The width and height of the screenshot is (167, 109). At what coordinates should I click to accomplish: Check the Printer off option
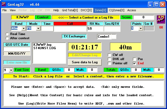pyautogui.click(x=110, y=63)
